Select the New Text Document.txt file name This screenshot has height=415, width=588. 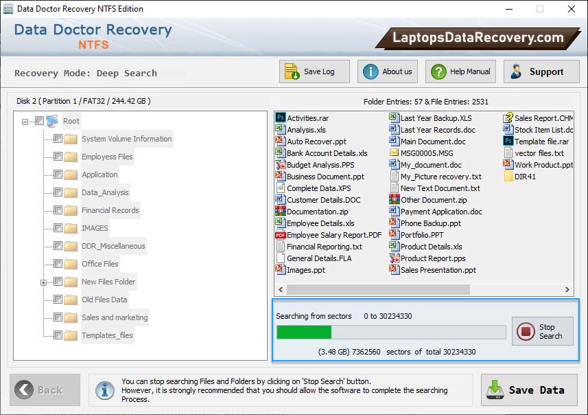[x=440, y=188]
